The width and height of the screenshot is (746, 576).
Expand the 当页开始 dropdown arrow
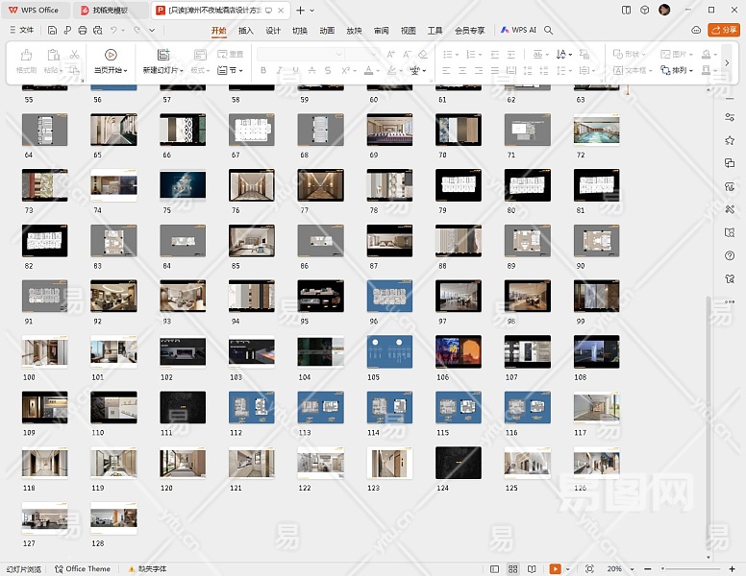pos(126,71)
